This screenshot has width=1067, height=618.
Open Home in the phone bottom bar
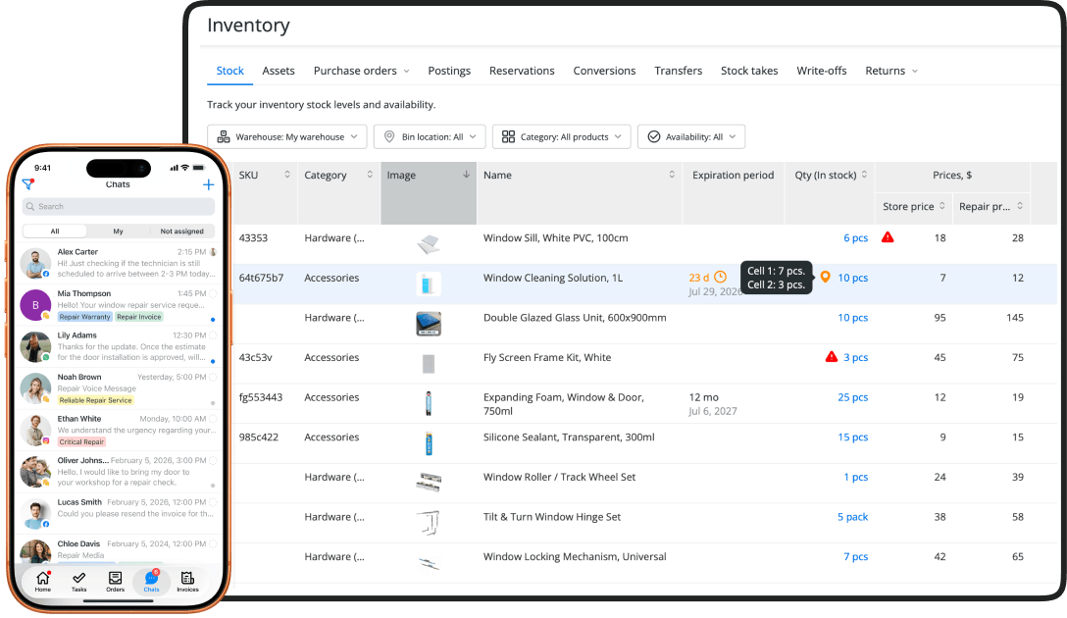point(43,582)
